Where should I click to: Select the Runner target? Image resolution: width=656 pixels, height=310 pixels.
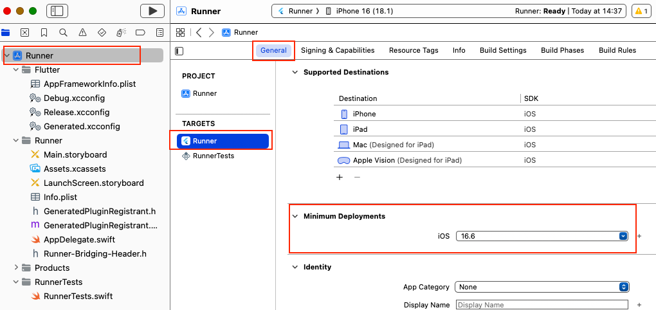[223, 141]
